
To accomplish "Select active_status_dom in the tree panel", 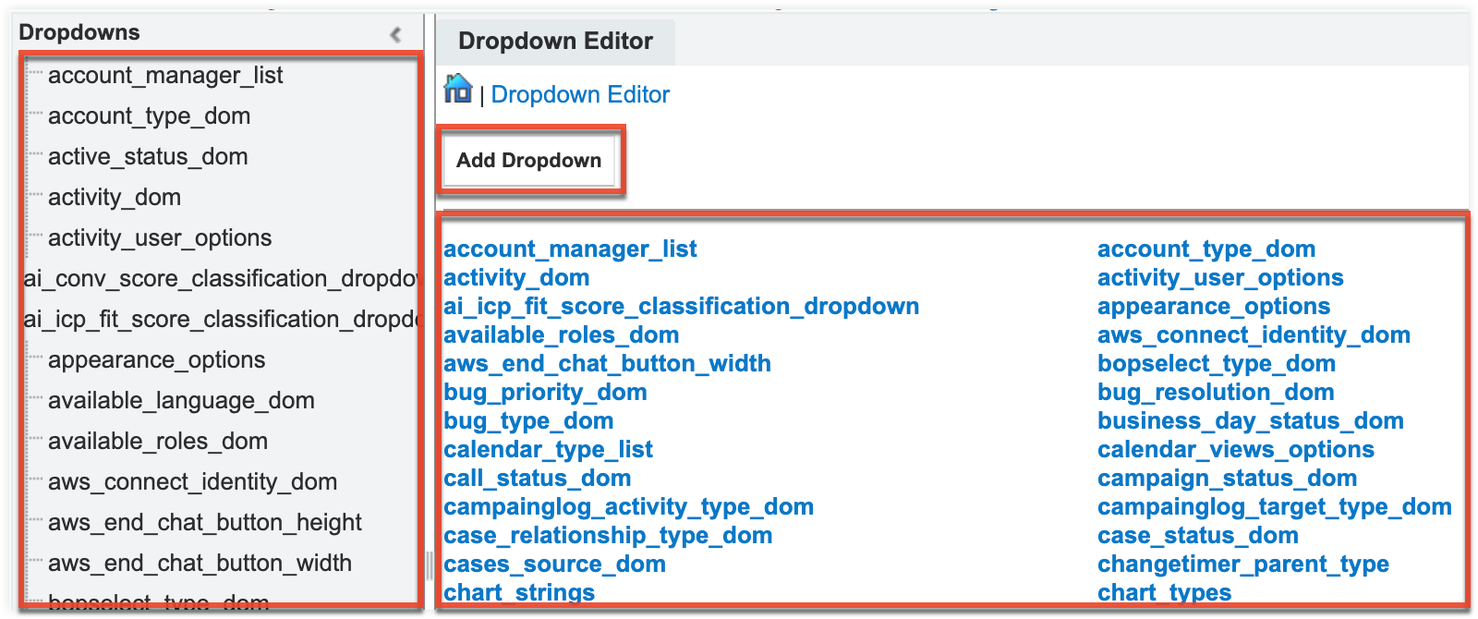I will pos(148,157).
